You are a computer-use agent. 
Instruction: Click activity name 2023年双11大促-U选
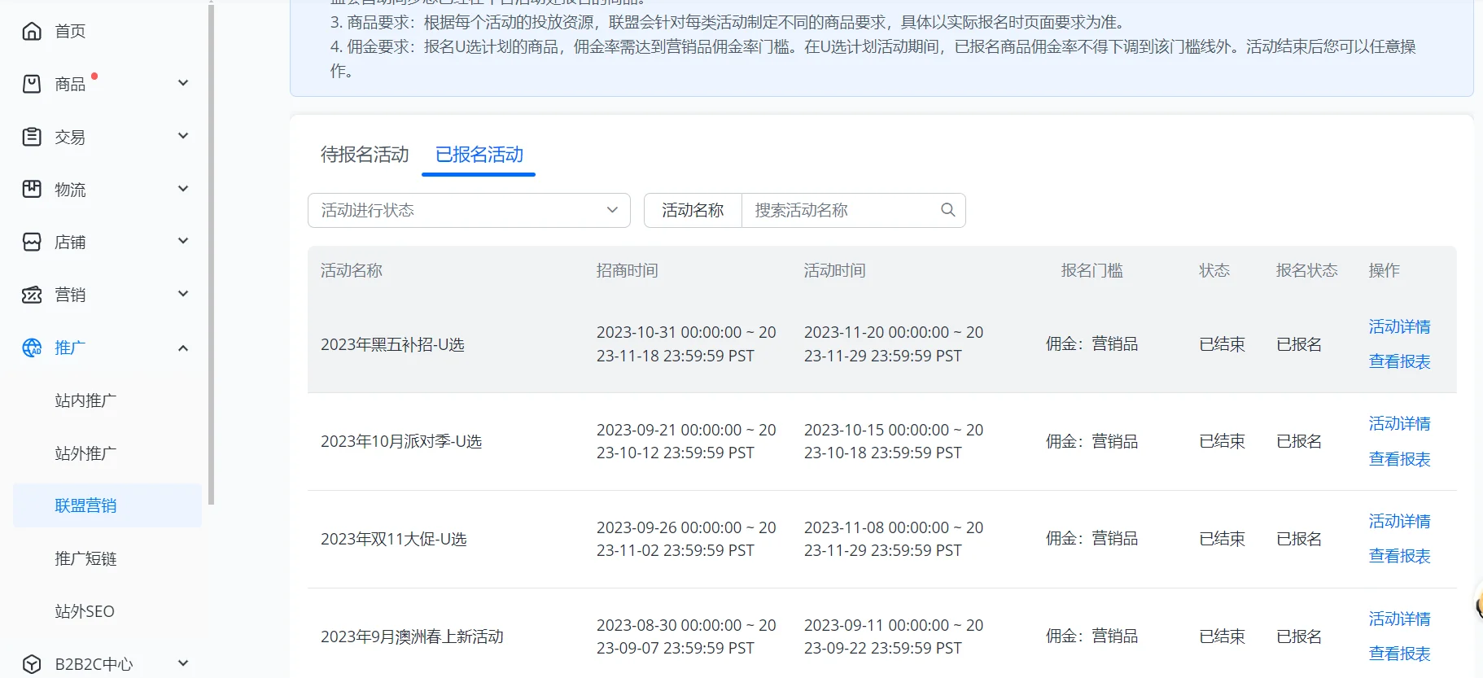pyautogui.click(x=394, y=539)
